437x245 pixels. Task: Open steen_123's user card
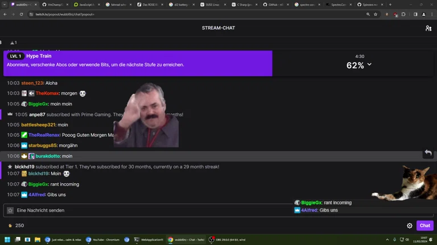[x=32, y=83]
